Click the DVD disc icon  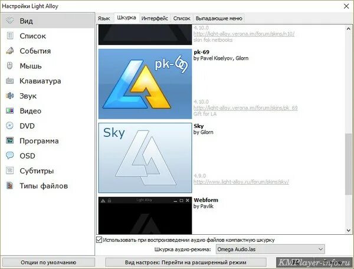[x=9, y=126]
